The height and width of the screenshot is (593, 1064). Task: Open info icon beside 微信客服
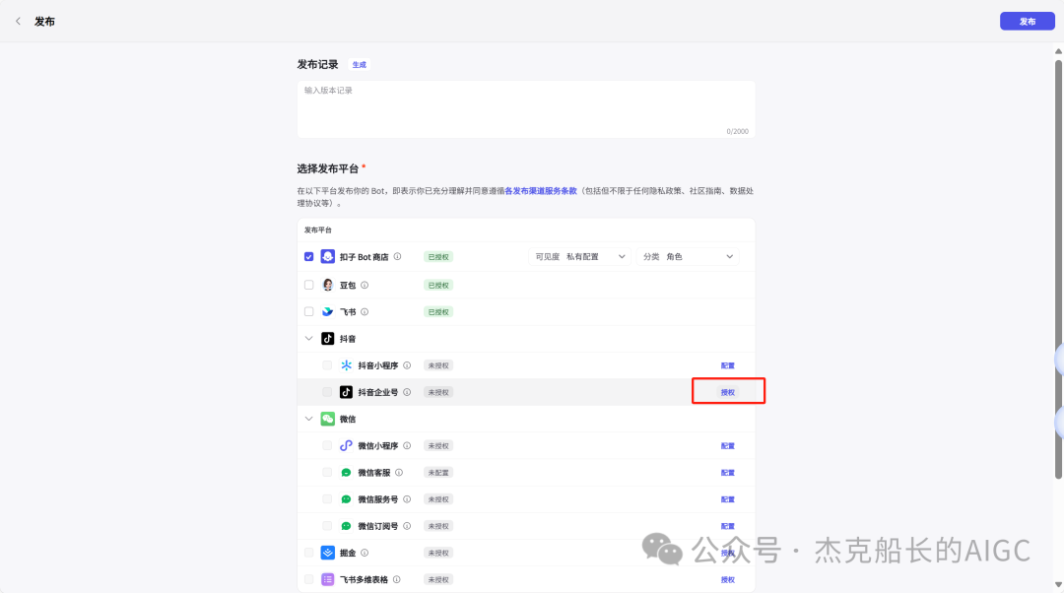point(399,472)
